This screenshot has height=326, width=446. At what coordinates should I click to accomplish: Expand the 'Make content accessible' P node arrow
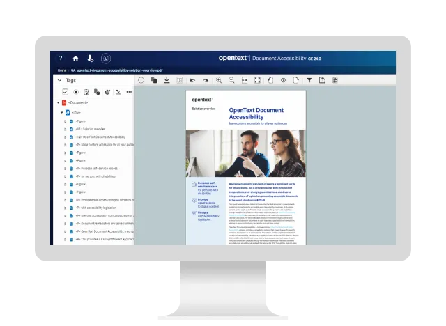click(x=65, y=145)
